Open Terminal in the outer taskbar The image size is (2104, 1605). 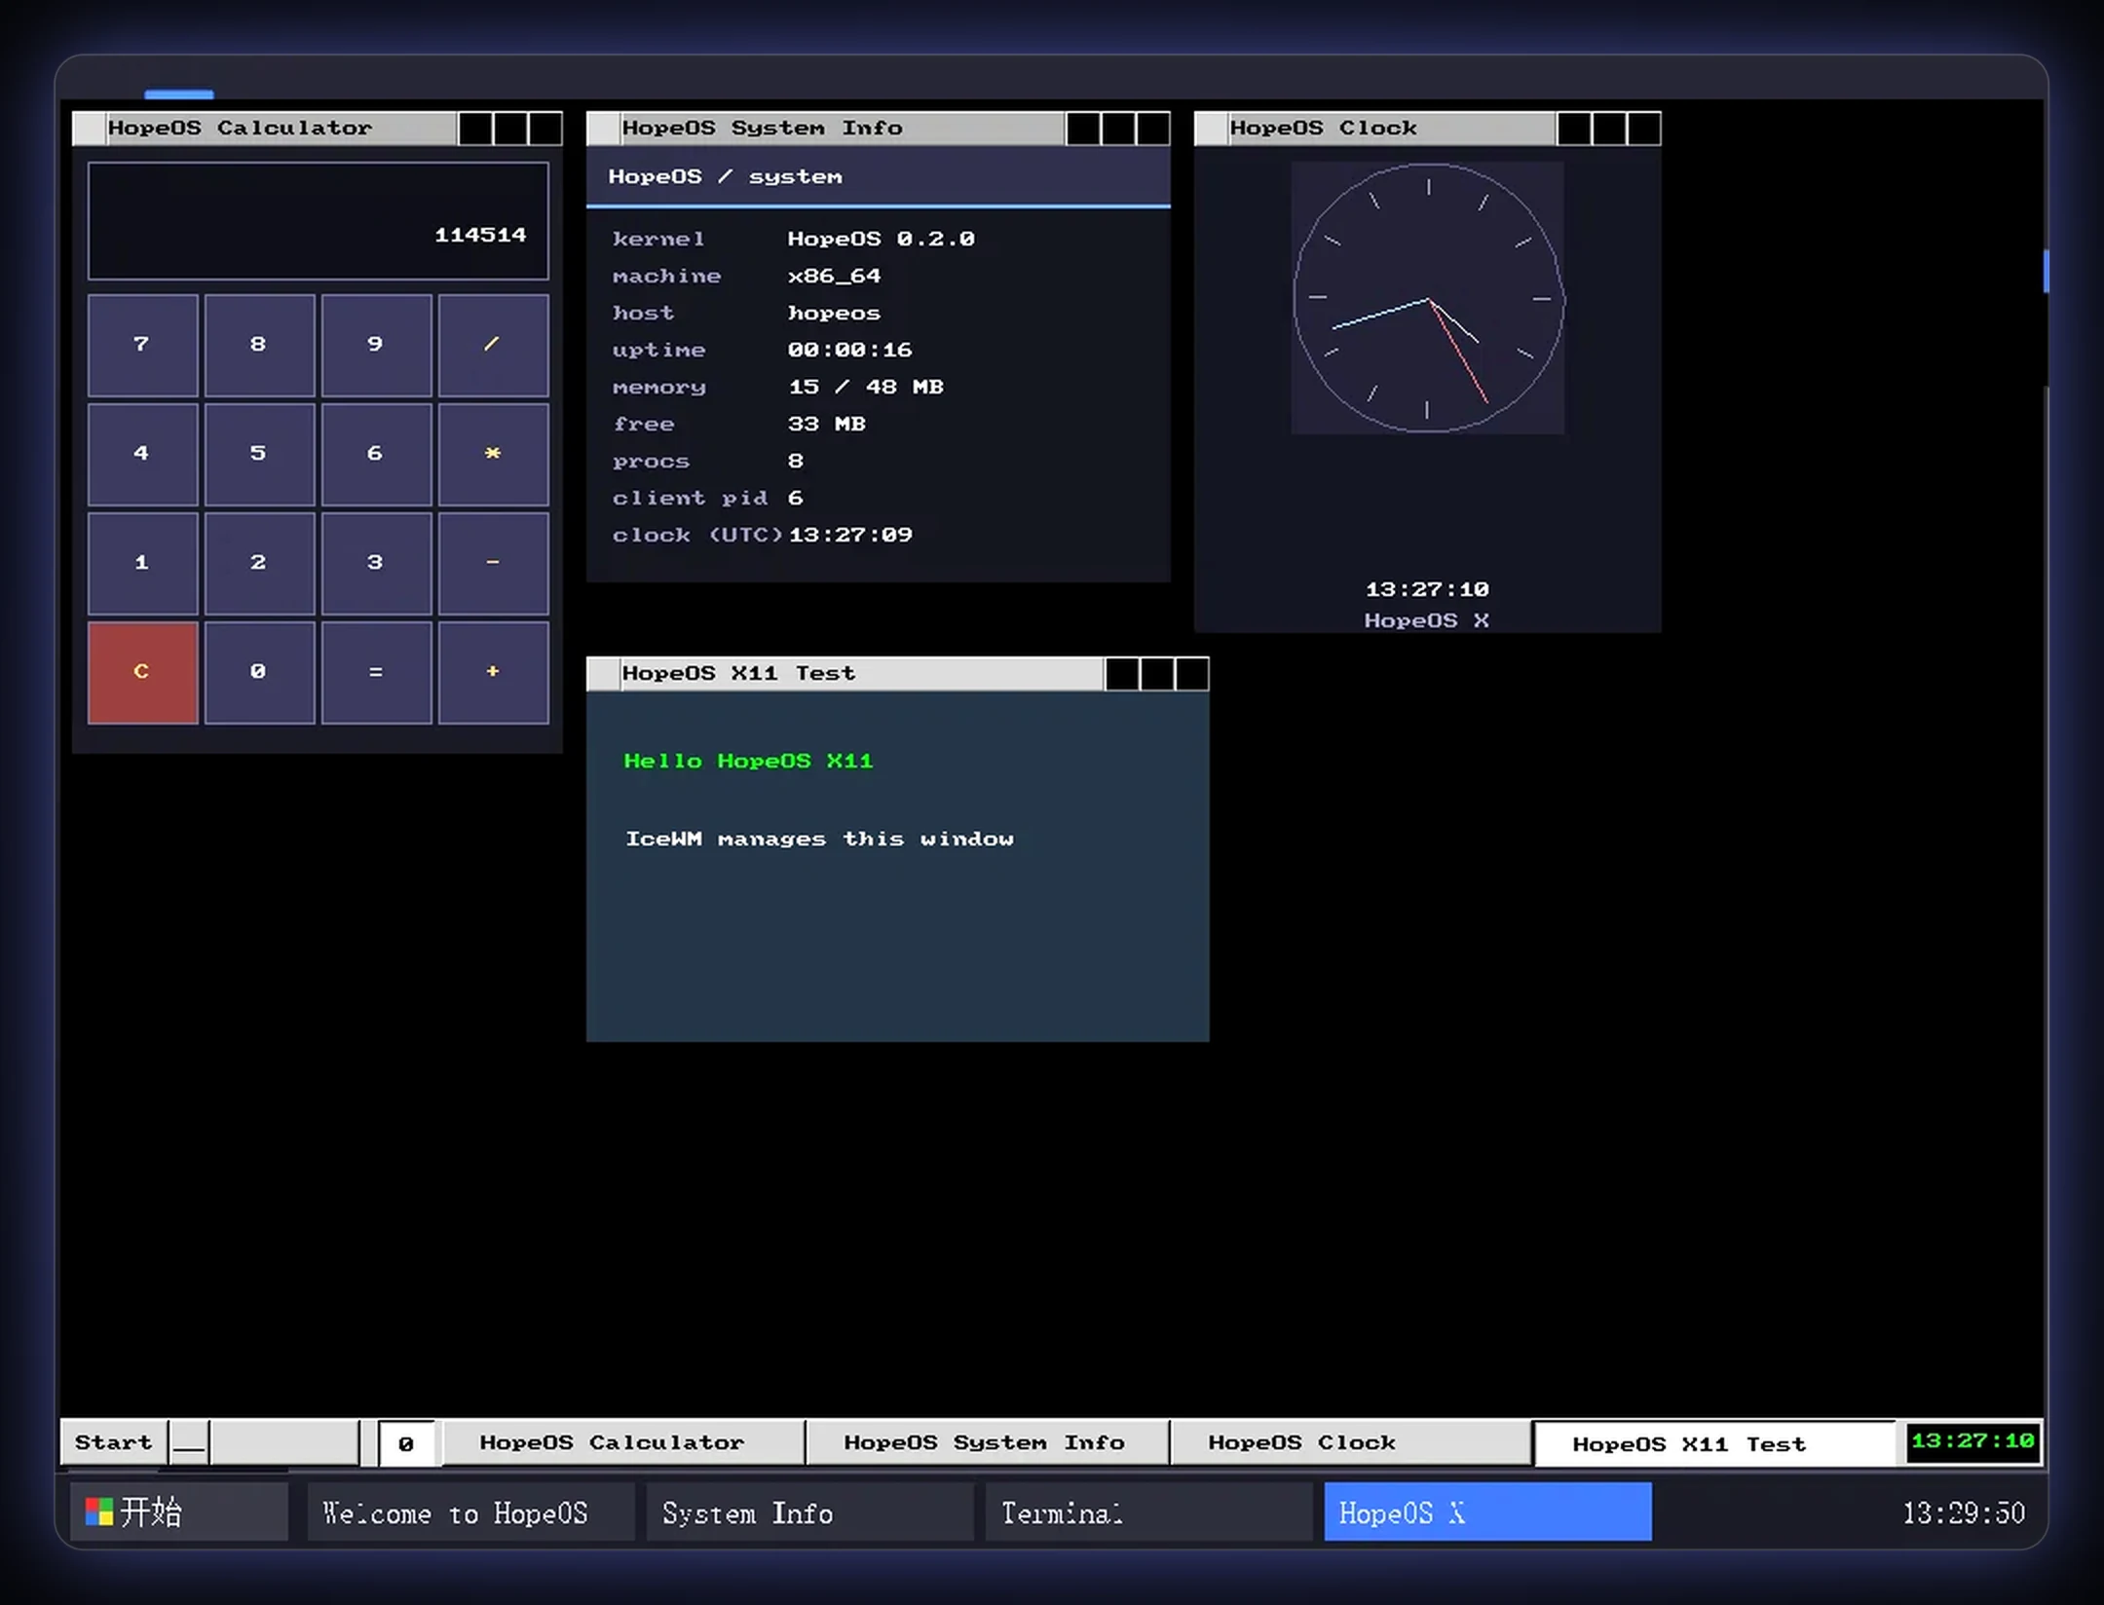click(1149, 1512)
